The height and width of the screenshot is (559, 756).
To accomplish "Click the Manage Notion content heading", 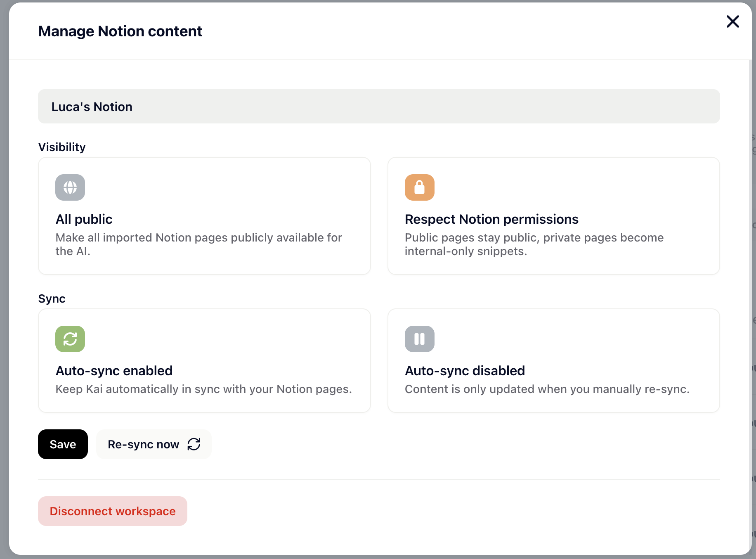I will (120, 31).
